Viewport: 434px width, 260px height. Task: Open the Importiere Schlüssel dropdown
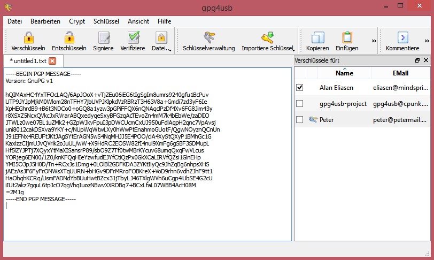click(293, 50)
